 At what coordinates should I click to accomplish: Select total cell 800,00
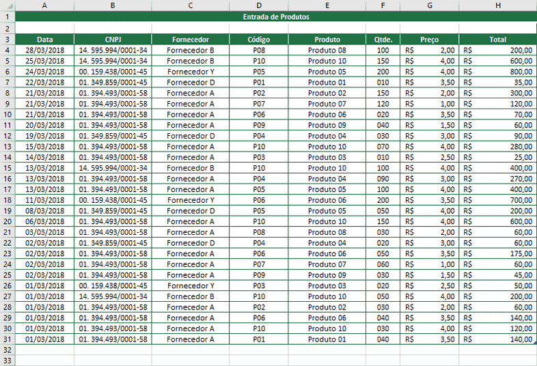click(x=498, y=72)
